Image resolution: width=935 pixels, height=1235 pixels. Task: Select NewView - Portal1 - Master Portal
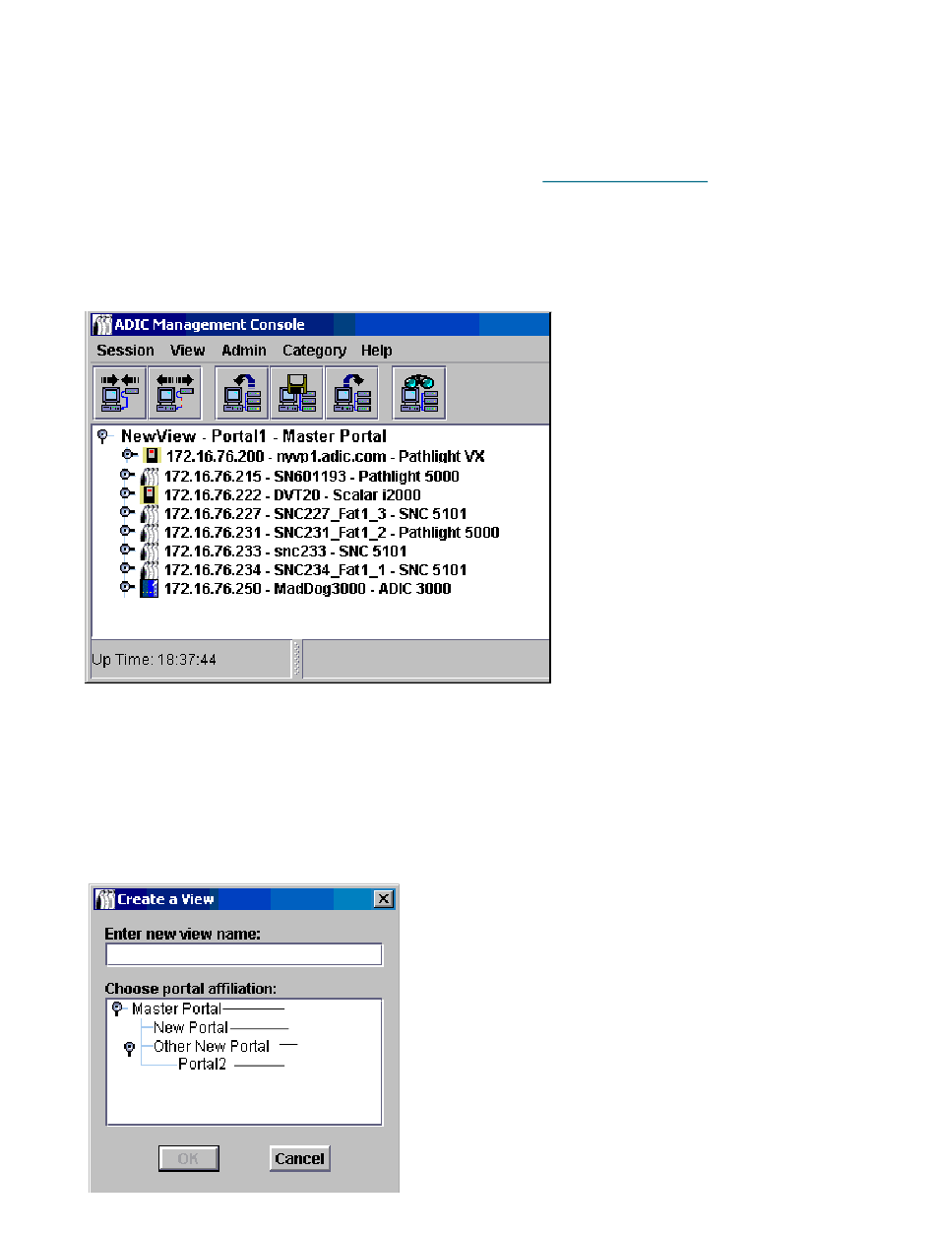(x=254, y=436)
